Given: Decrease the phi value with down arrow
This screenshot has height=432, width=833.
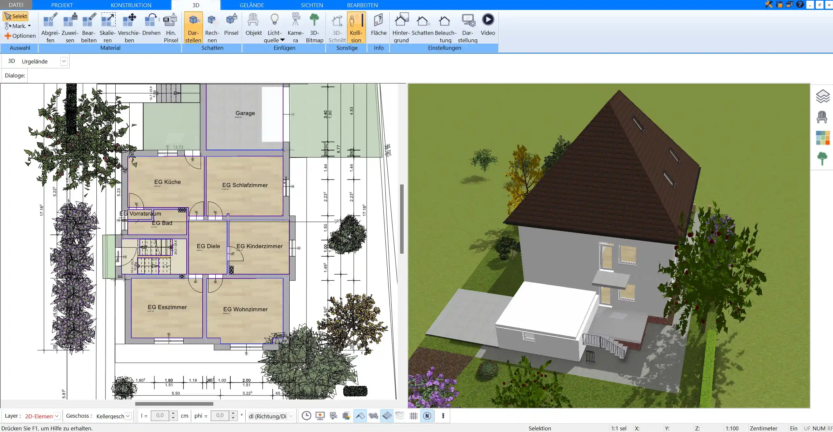Looking at the screenshot, I should point(233,418).
